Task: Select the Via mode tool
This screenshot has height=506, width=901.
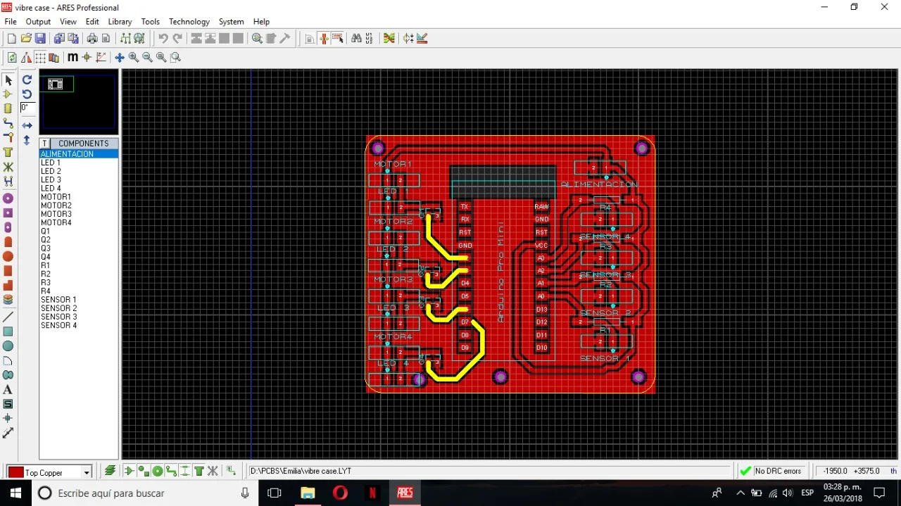Action: point(8,138)
